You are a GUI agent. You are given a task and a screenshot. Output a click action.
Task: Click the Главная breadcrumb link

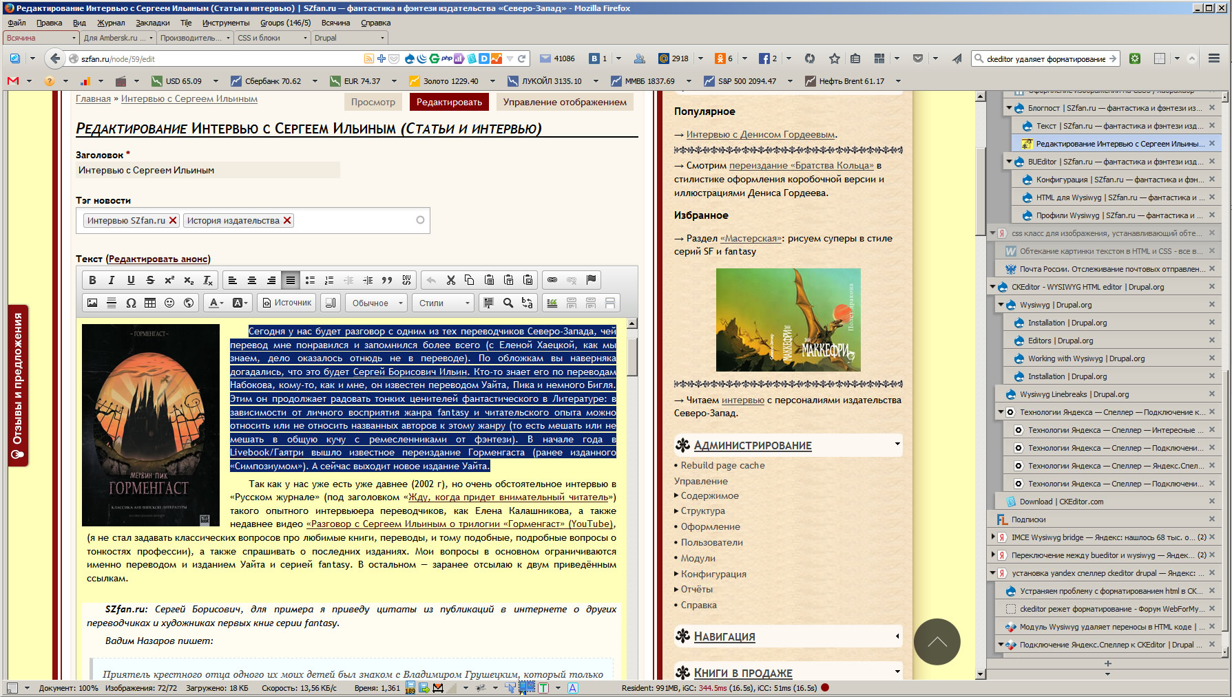tap(93, 99)
